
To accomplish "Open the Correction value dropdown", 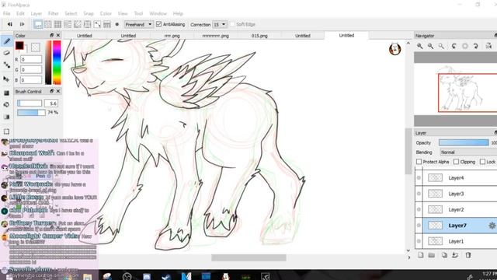I will [220, 24].
